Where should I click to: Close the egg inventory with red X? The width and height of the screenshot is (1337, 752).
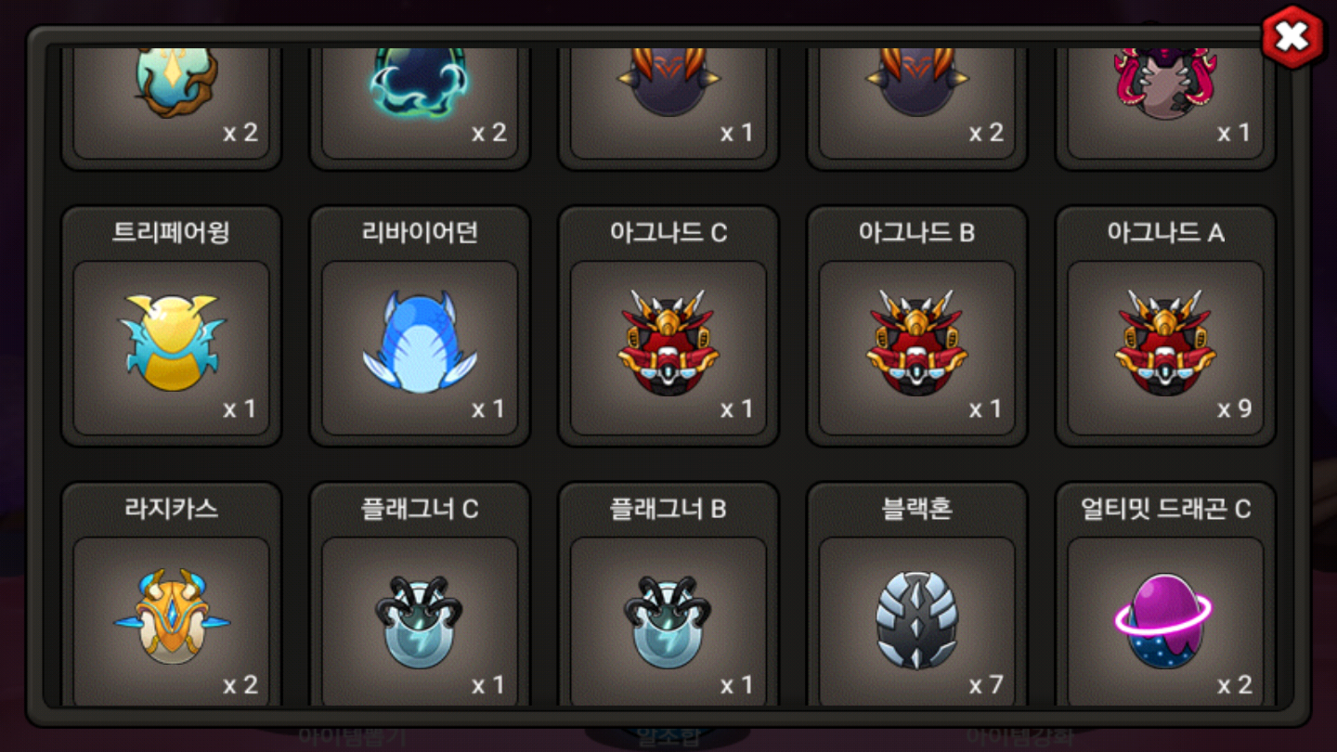pos(1292,36)
